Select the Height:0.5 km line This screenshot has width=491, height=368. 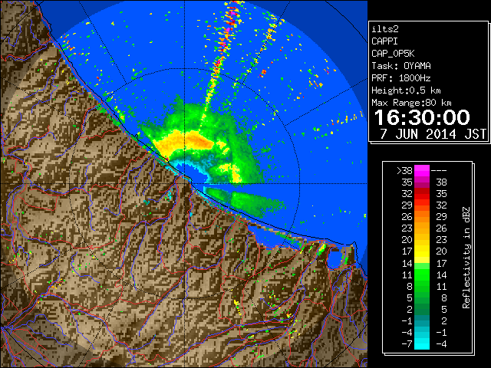pyautogui.click(x=406, y=90)
